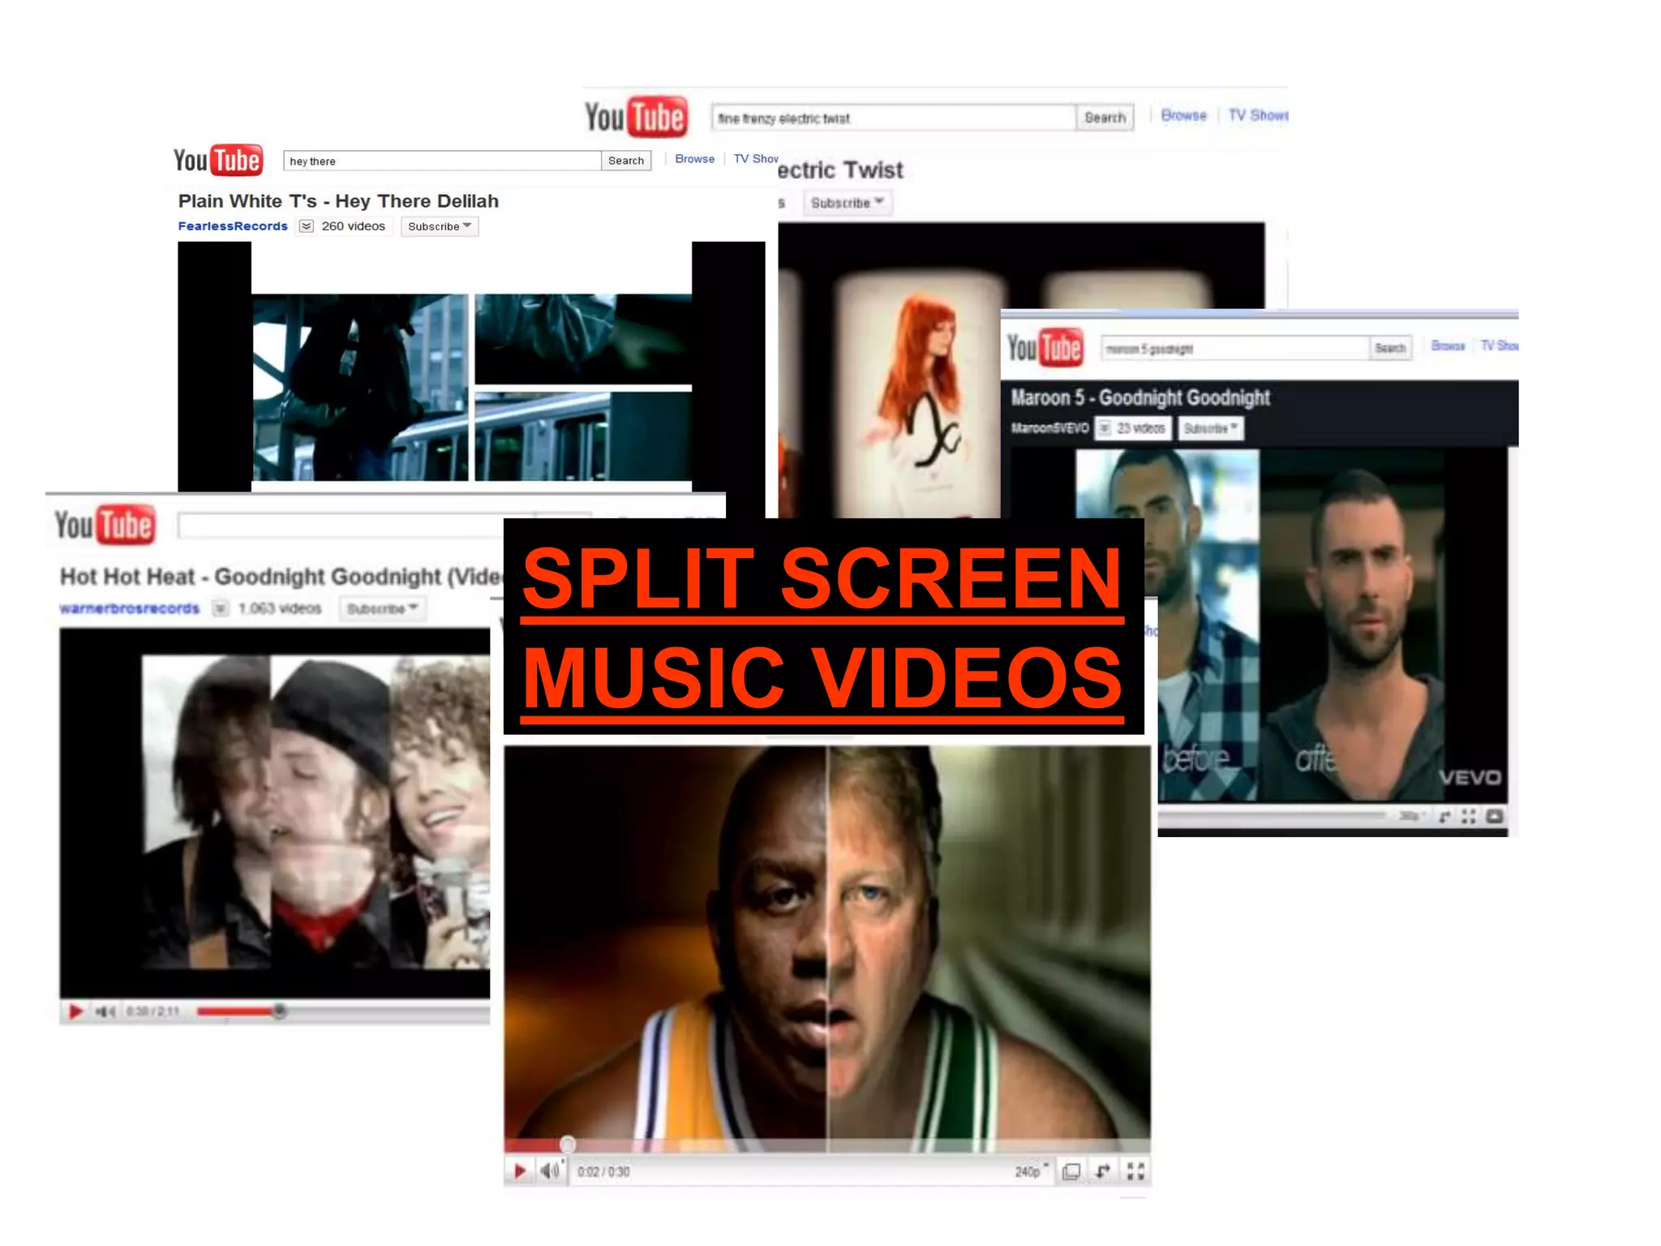
Task: Click the YouTube logo on Hey There Delilah page
Action: pos(218,160)
